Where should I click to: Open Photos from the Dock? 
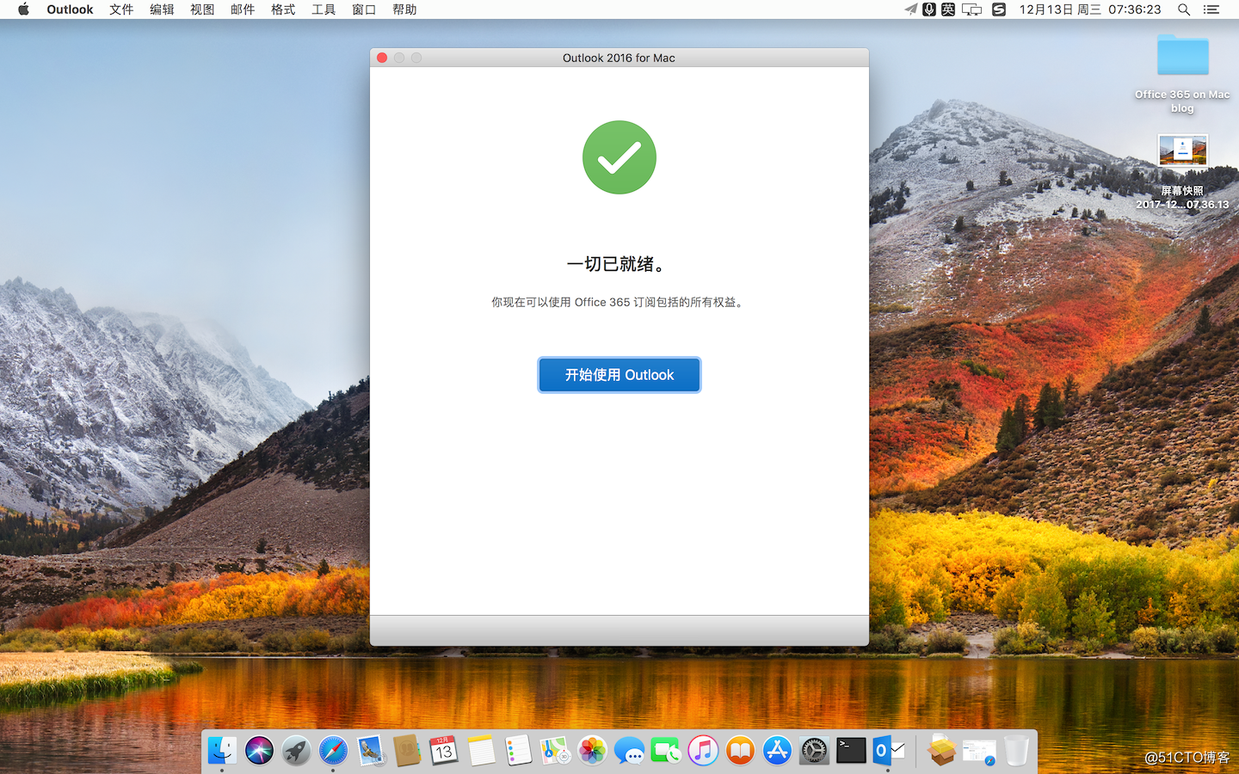(x=592, y=751)
